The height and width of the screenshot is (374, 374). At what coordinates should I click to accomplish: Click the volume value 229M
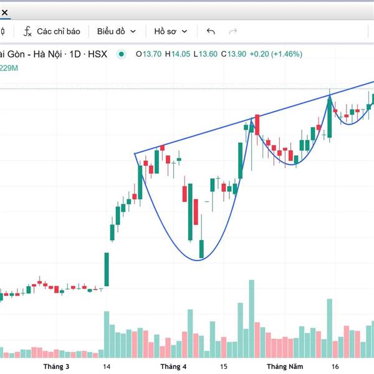9,68
